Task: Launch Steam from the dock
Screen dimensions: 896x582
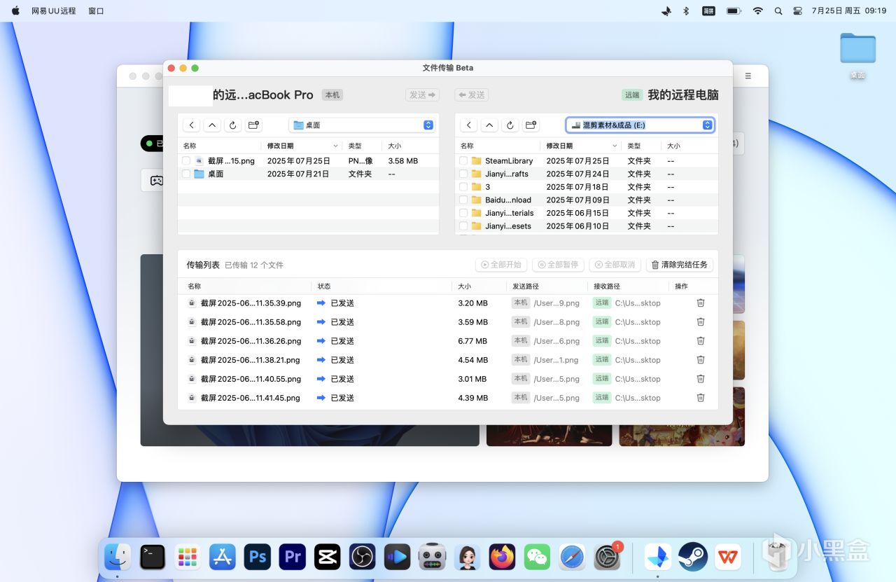Action: pyautogui.click(x=693, y=557)
